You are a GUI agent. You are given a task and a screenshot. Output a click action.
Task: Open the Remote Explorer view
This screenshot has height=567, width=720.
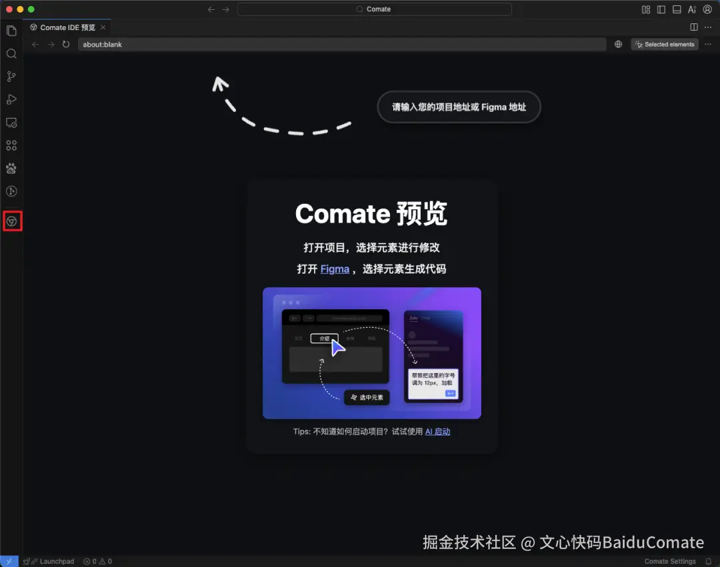pyautogui.click(x=11, y=123)
